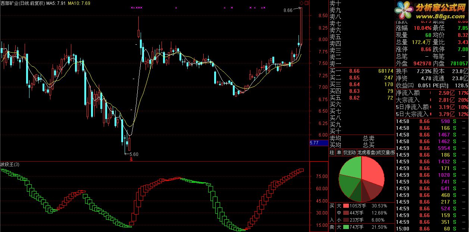Click the 量比 value 3.43

click(463, 42)
